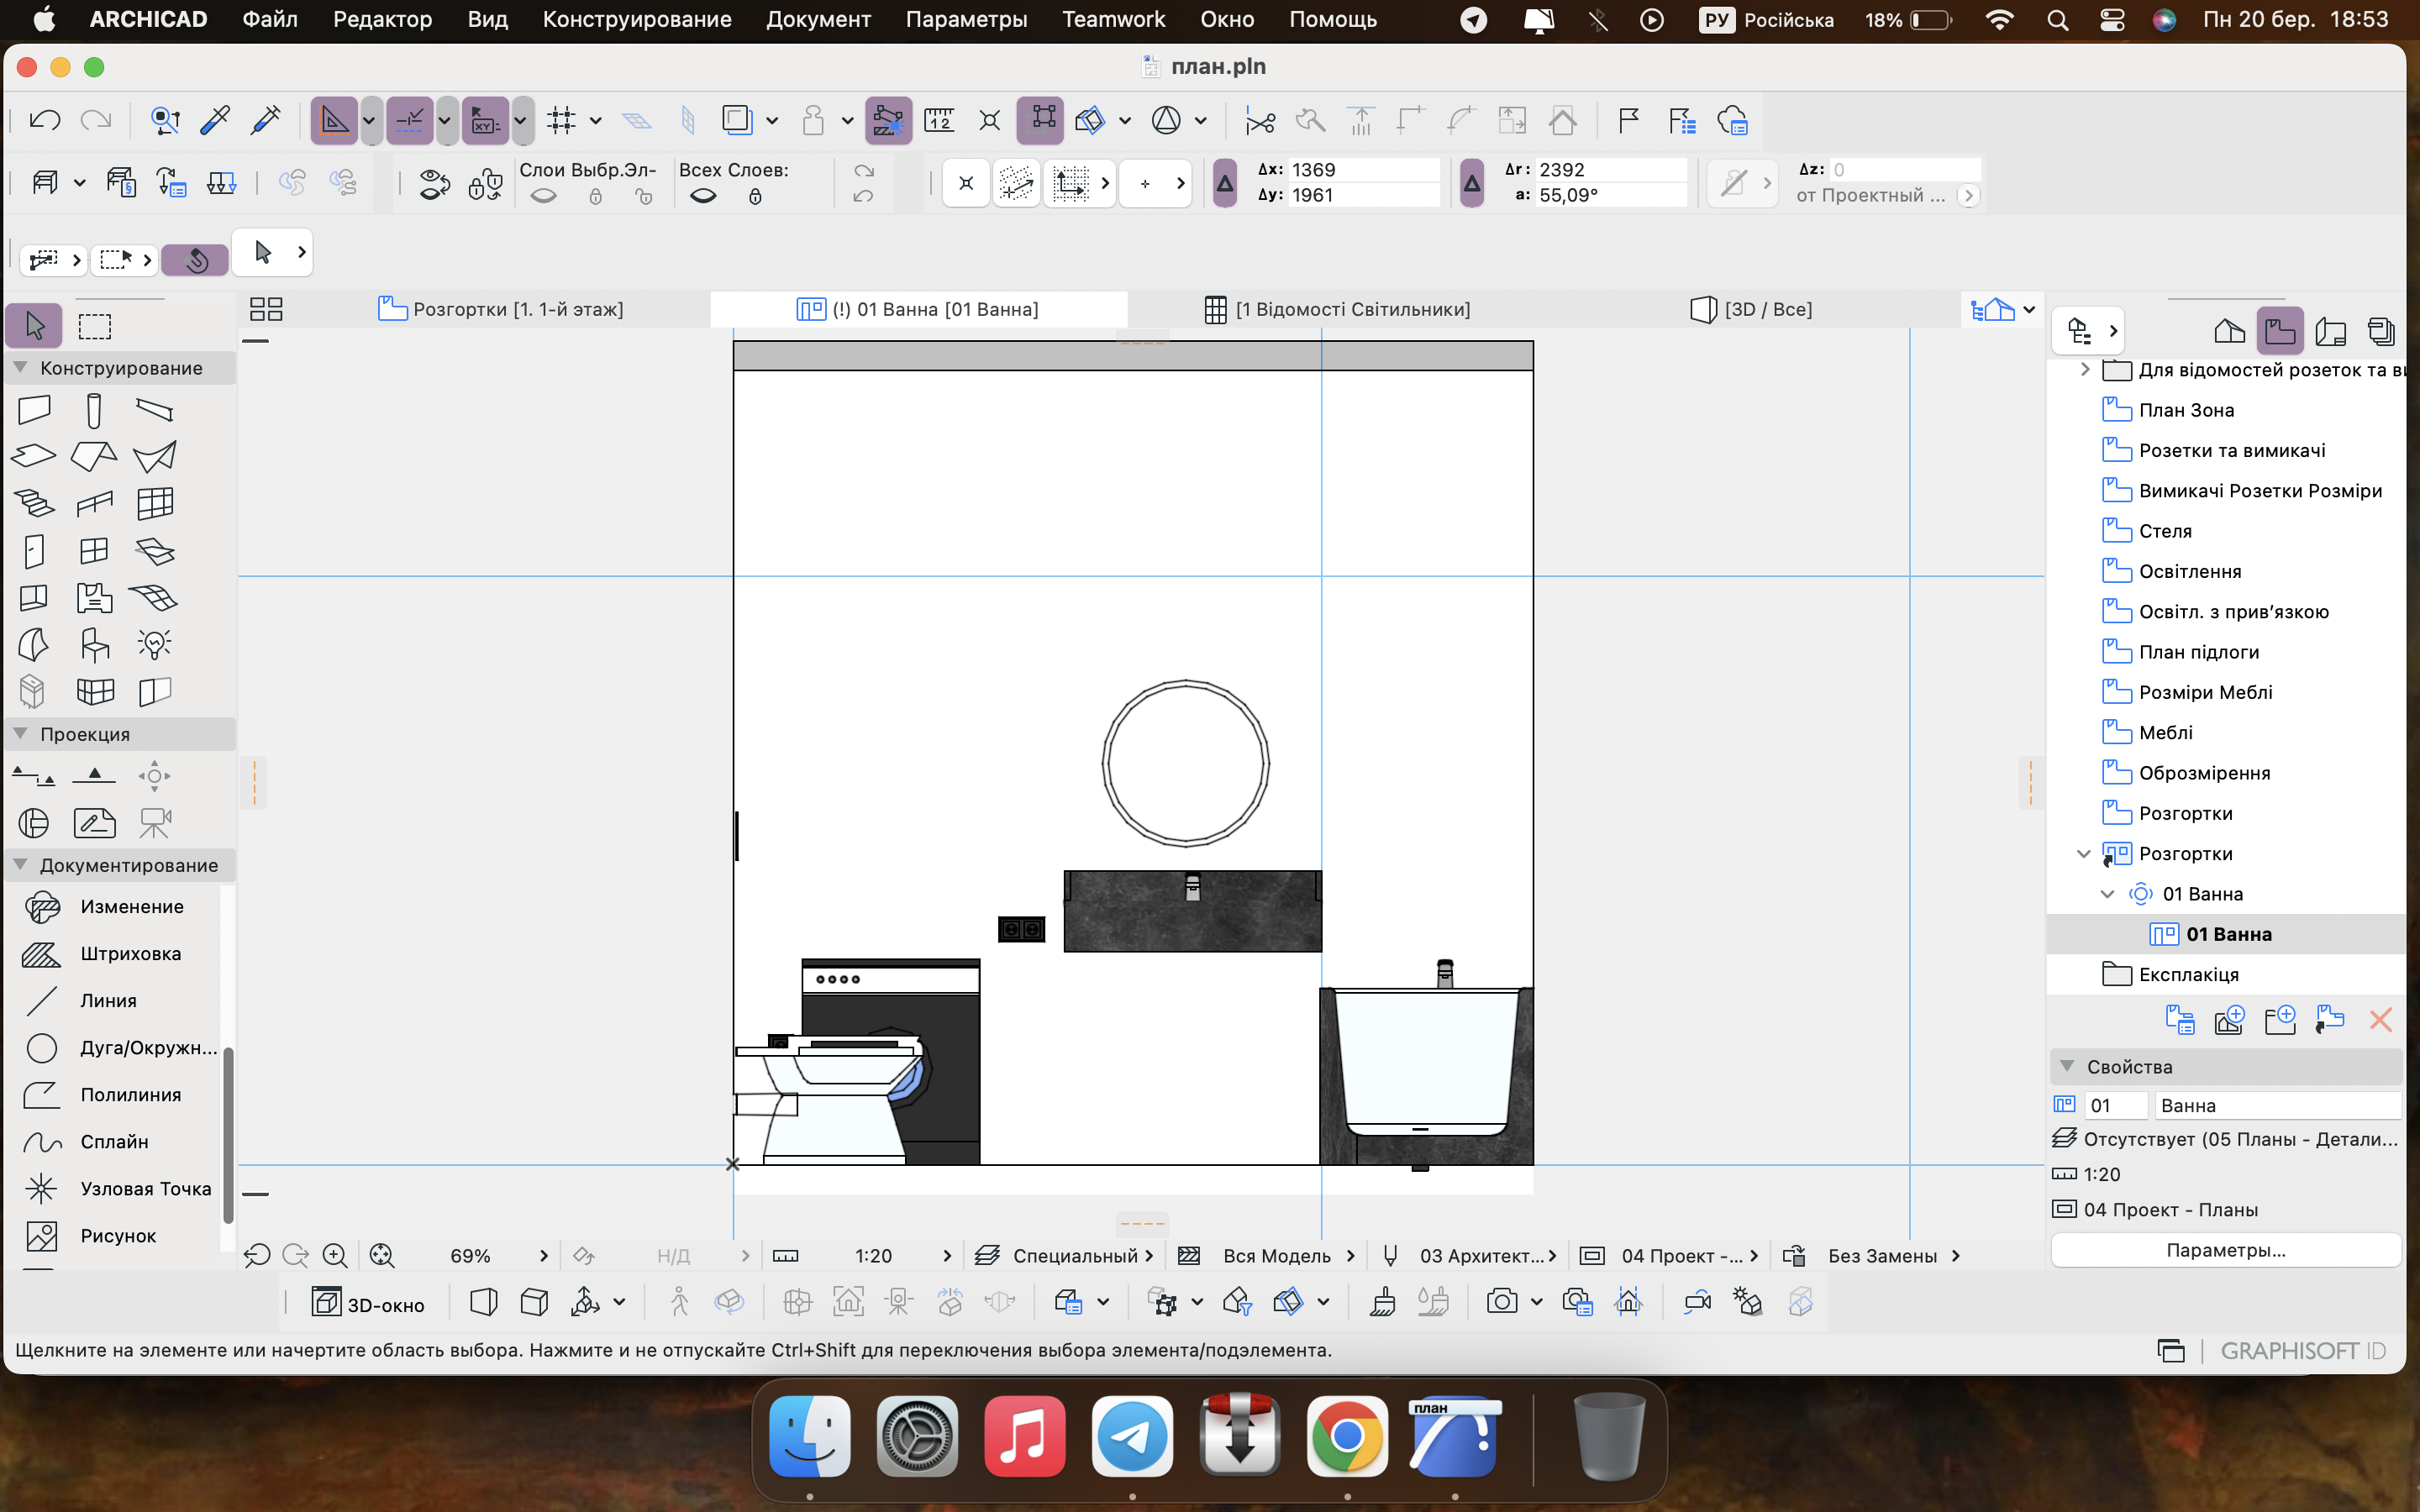The image size is (2420, 1512).
Task: Toggle Snap Guides button in toolbar
Action: tap(410, 121)
